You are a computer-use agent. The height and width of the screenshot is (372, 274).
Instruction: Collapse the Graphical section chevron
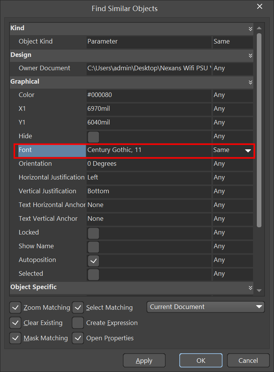tap(250, 82)
